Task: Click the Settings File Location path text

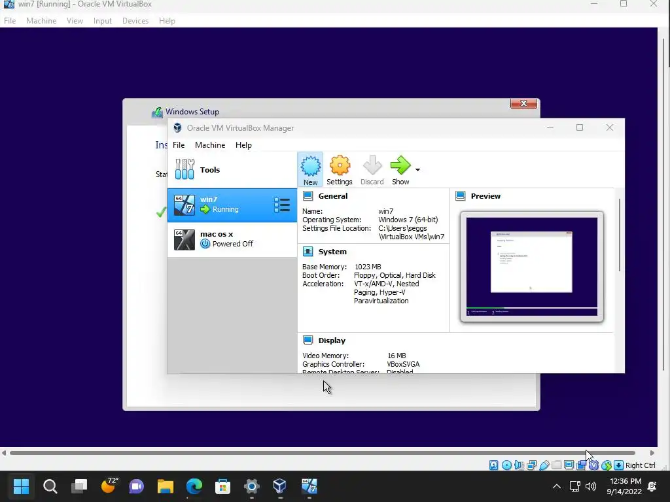Action: point(411,232)
